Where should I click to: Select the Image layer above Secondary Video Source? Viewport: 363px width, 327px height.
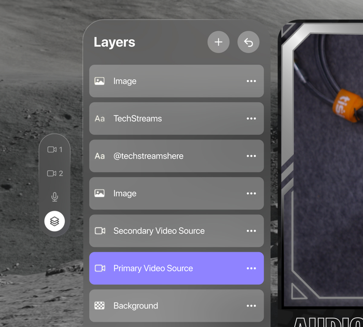(x=176, y=193)
